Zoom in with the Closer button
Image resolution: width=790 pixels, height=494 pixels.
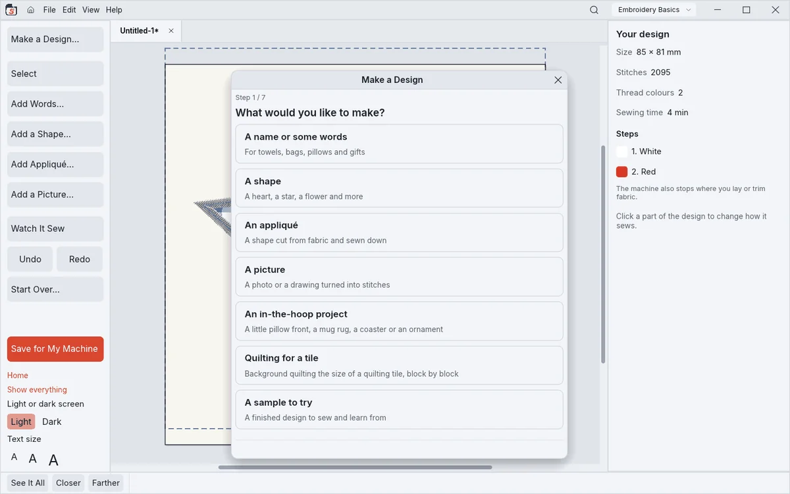[x=68, y=483]
